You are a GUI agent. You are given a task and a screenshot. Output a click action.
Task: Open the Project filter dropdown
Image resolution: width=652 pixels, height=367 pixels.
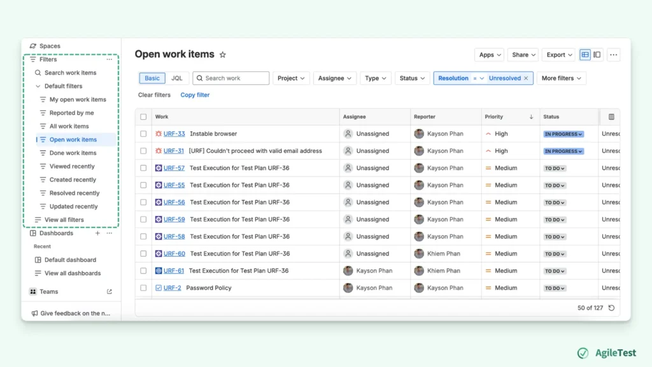click(x=291, y=78)
